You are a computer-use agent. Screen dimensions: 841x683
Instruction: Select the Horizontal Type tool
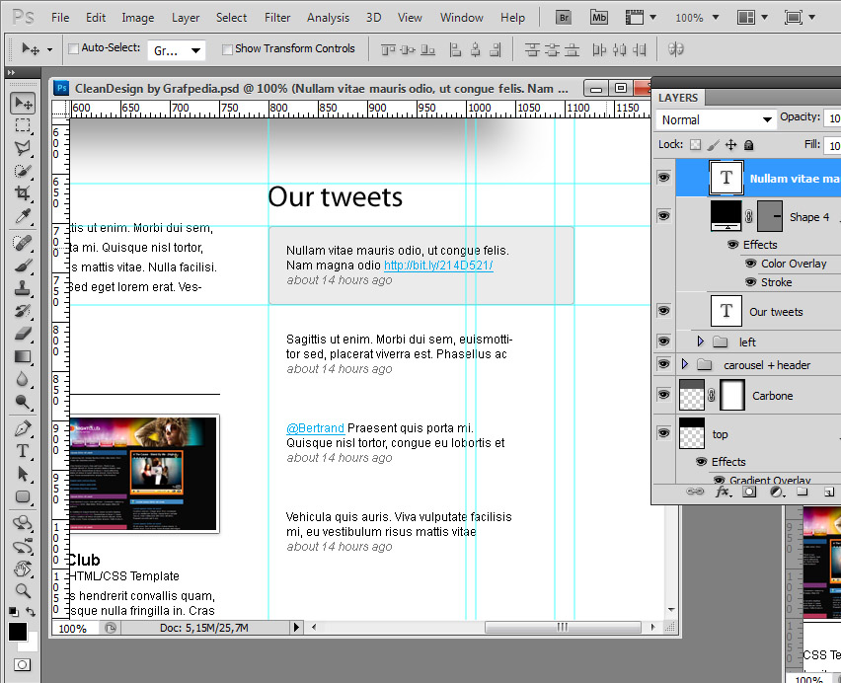tap(23, 451)
